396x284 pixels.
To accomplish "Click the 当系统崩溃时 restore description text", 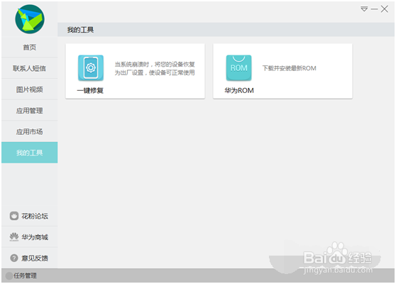I will coord(155,68).
